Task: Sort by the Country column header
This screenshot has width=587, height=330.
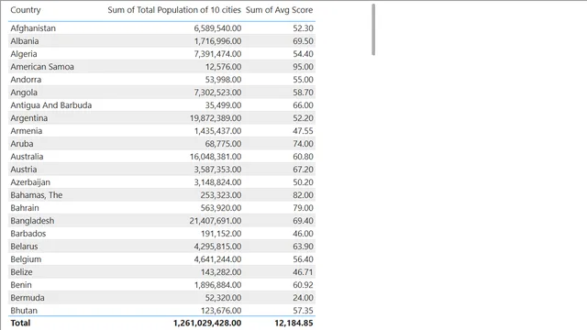Action: [26, 10]
